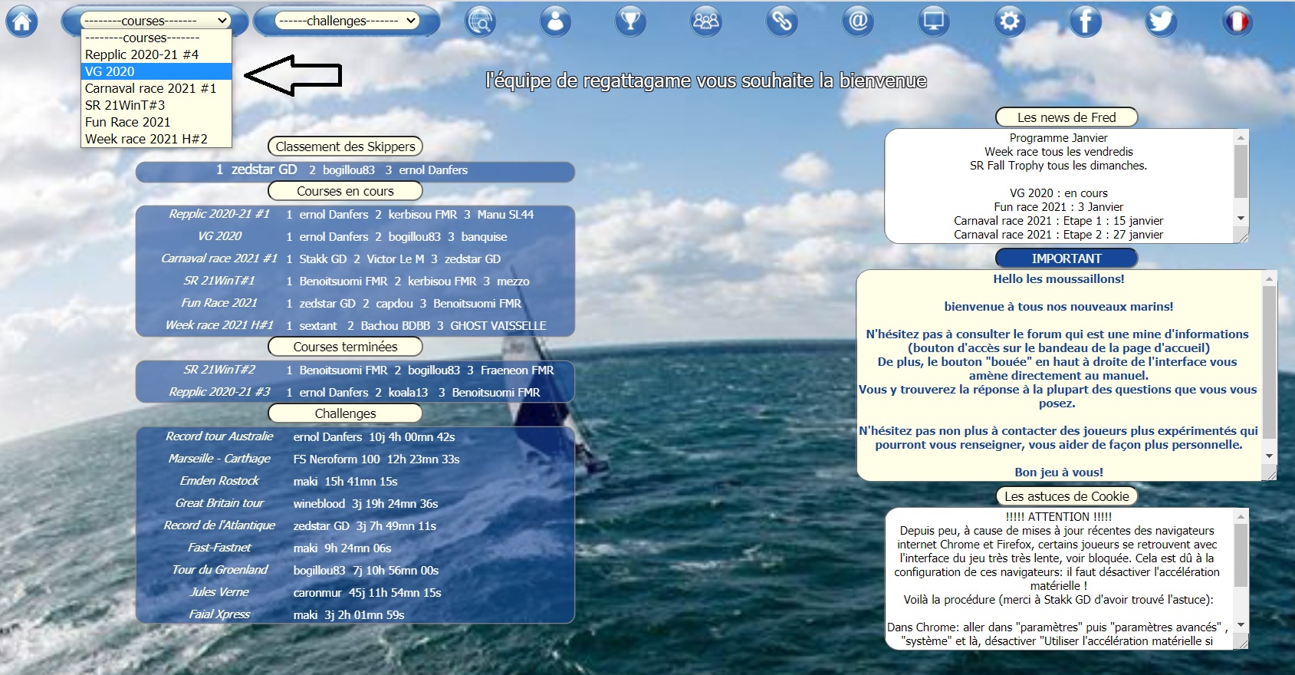Open SR 21WinT#2 finished race
Image resolution: width=1295 pixels, height=675 pixels.
(x=219, y=370)
